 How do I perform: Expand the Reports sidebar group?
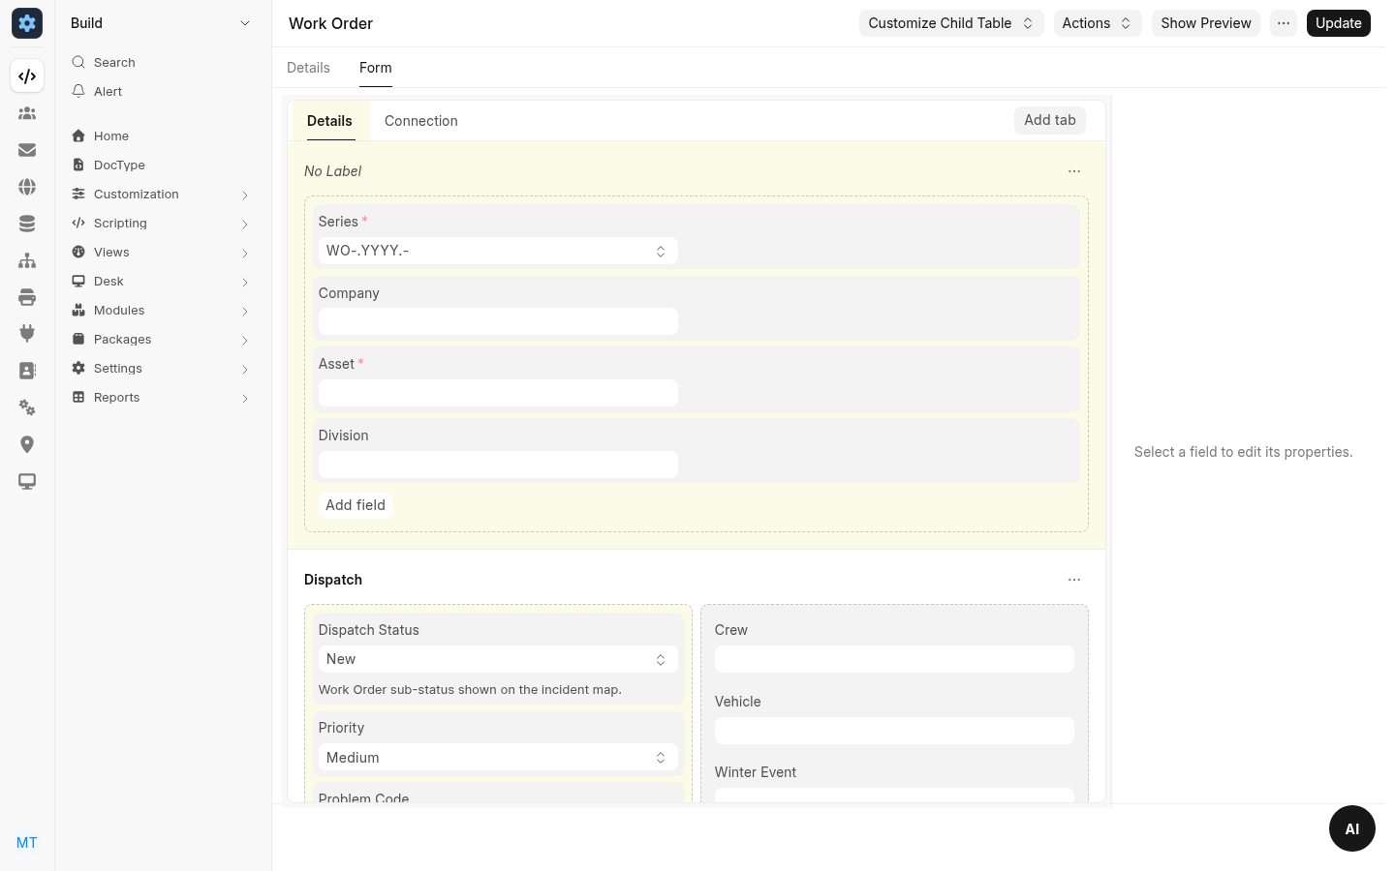(161, 398)
